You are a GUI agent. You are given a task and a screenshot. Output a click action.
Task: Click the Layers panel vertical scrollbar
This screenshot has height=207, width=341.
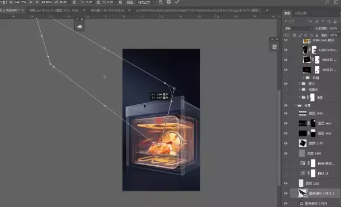tap(279, 138)
